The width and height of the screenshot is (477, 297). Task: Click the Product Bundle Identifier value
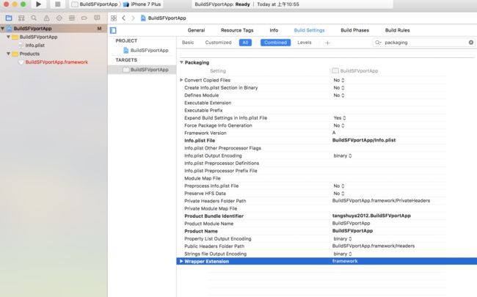pos(371,216)
